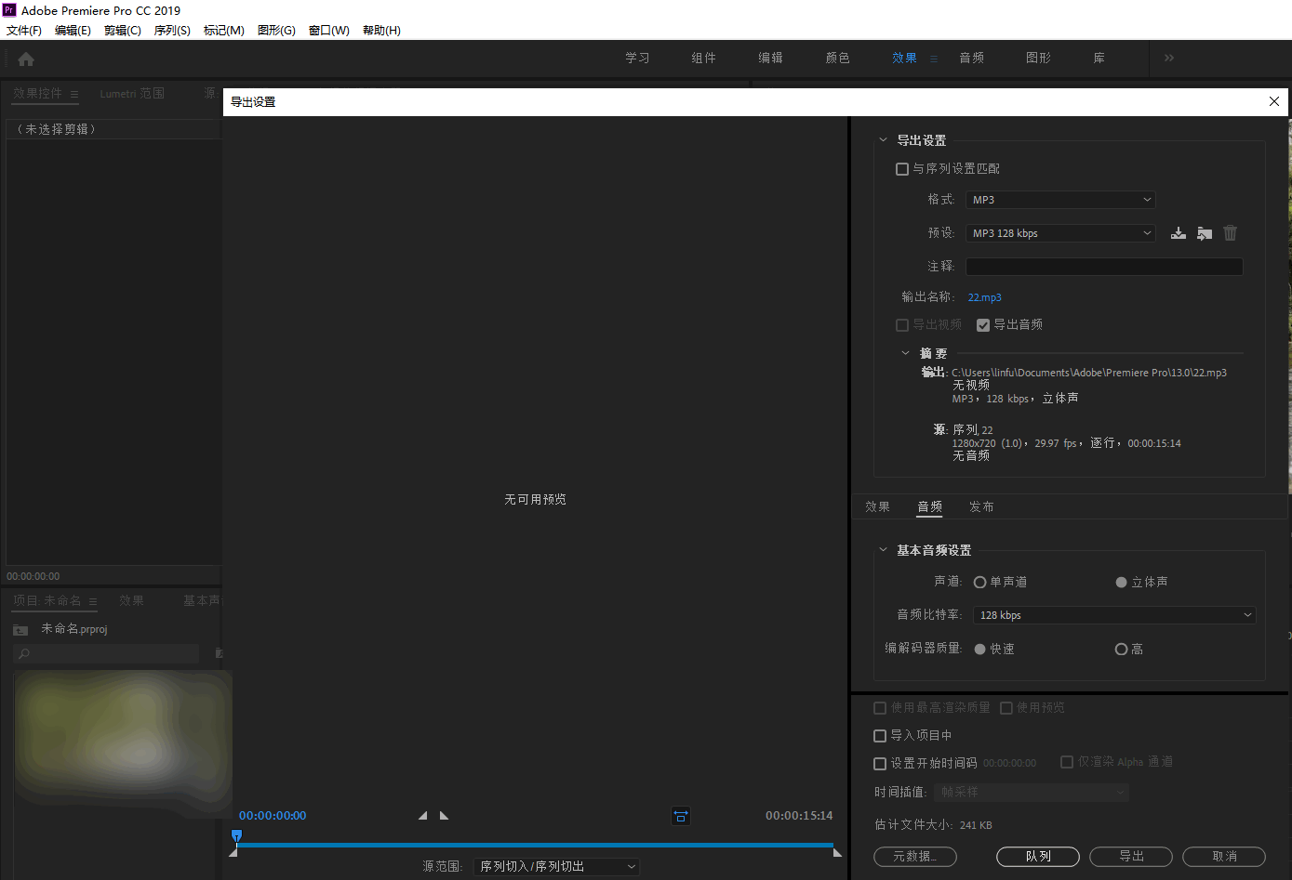Image resolution: width=1292 pixels, height=880 pixels.
Task: Show more workspaces with the double-arrow icon
Action: (1169, 58)
